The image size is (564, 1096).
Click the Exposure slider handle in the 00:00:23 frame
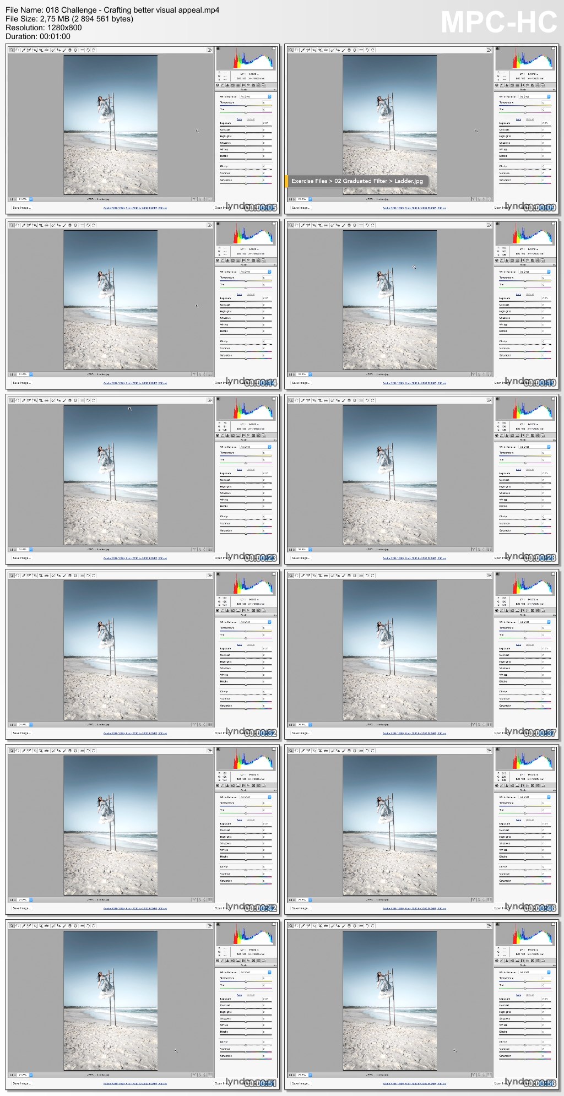(x=246, y=476)
